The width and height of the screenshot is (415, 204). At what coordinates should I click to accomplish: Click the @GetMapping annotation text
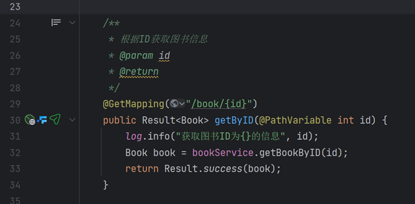click(133, 104)
